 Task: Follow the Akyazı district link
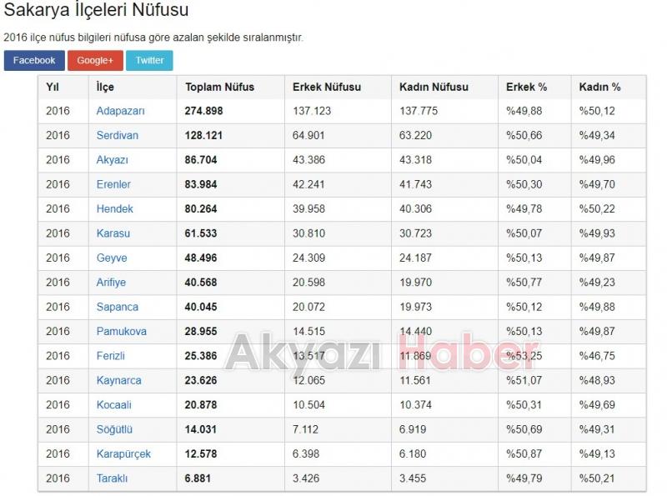[x=112, y=160]
